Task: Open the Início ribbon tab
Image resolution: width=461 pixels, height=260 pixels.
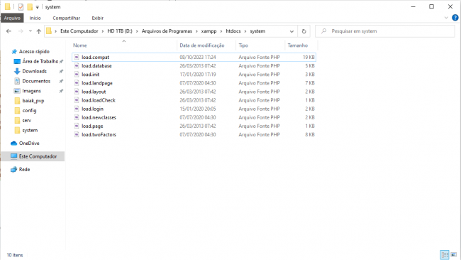Action: (35, 18)
